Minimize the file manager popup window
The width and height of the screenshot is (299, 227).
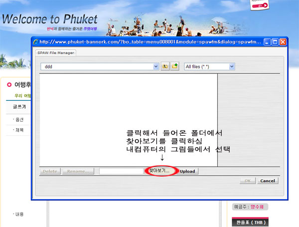coord(267,42)
